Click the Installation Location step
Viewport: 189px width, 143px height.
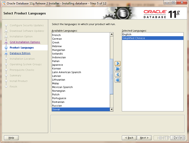22,59
